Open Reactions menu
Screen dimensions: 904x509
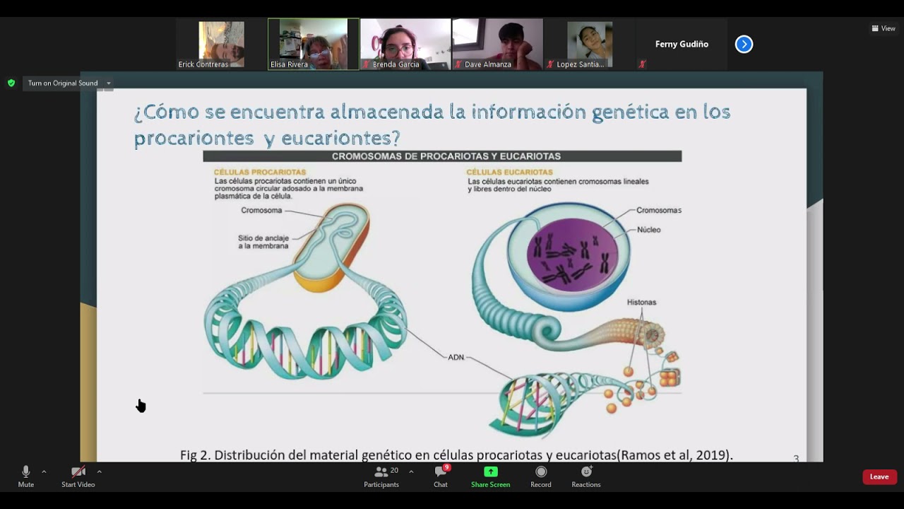click(x=586, y=476)
